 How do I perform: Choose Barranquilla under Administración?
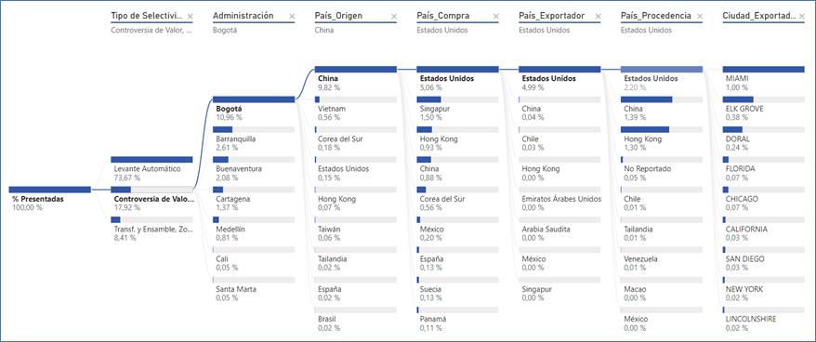254,138
